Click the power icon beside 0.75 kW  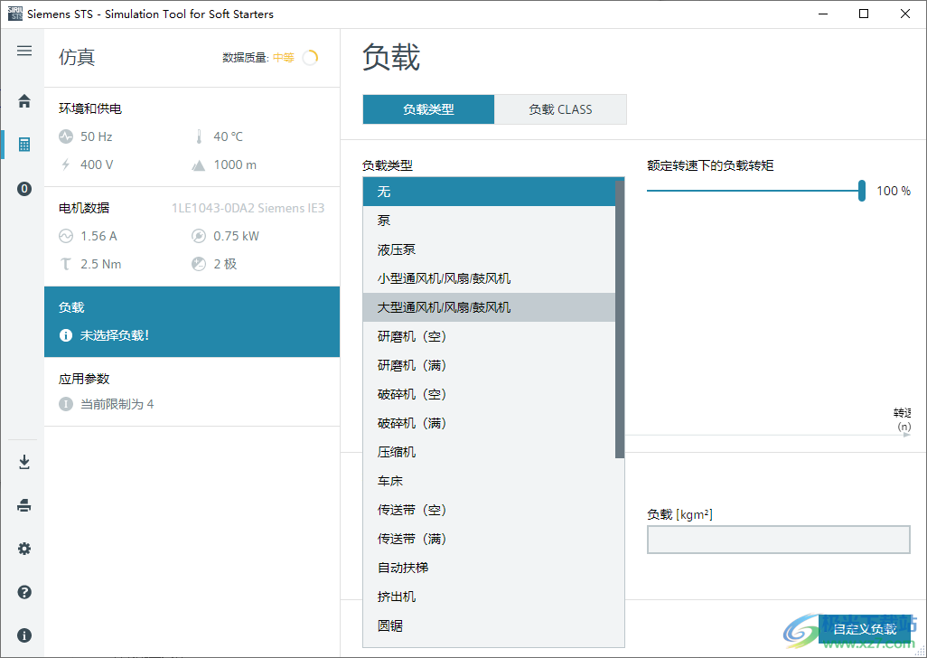click(199, 236)
